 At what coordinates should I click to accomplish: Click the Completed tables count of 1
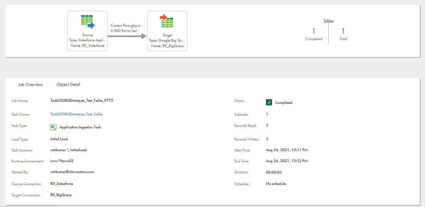point(313,31)
